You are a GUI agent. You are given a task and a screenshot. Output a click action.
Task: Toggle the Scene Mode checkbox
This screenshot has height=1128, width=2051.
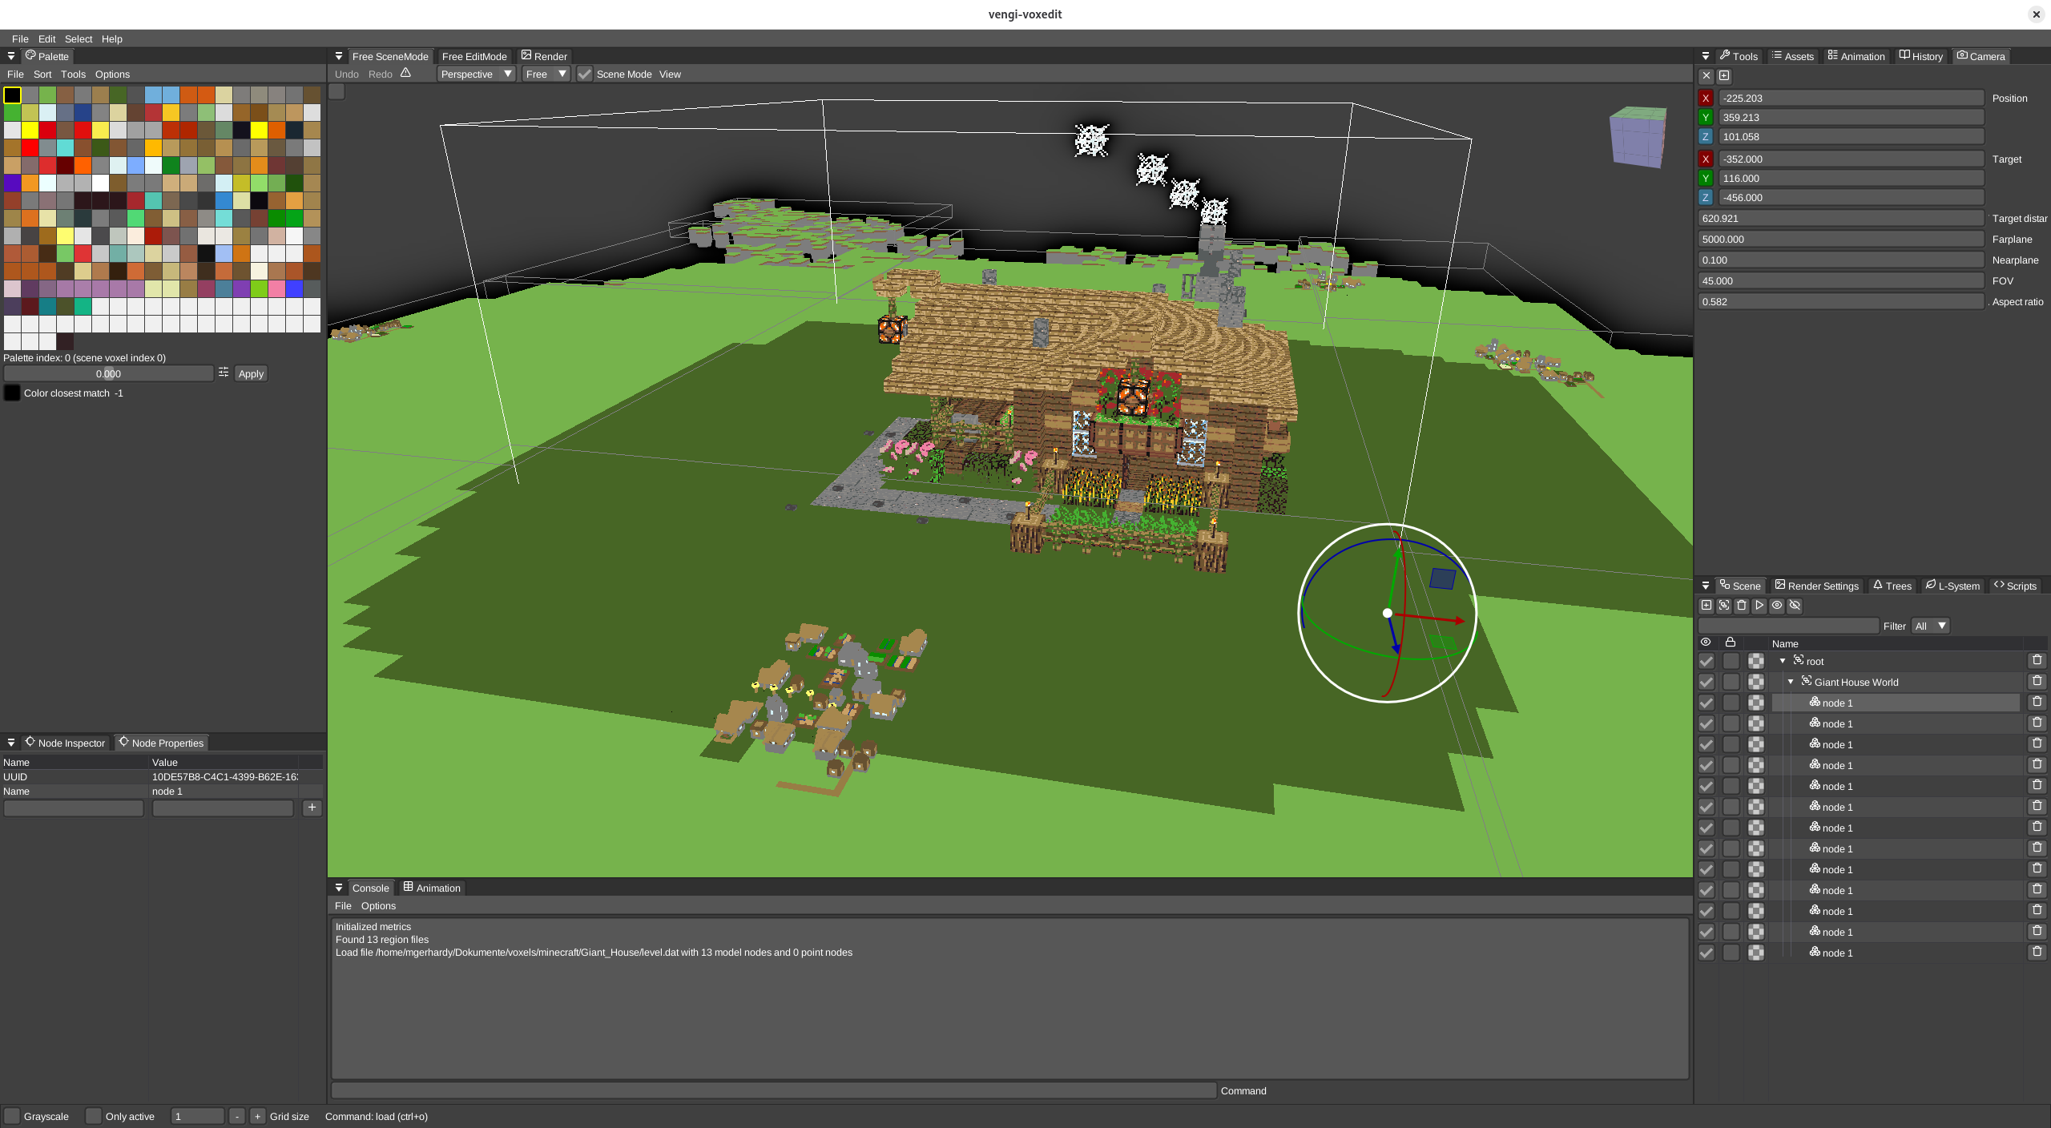[585, 74]
